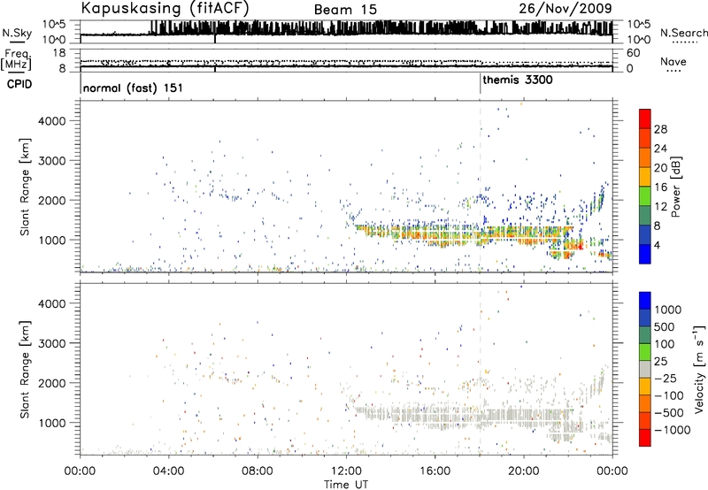Click the red bottom segment of Velocity colorbar
Screen dimensions: 708x490
coord(645,438)
